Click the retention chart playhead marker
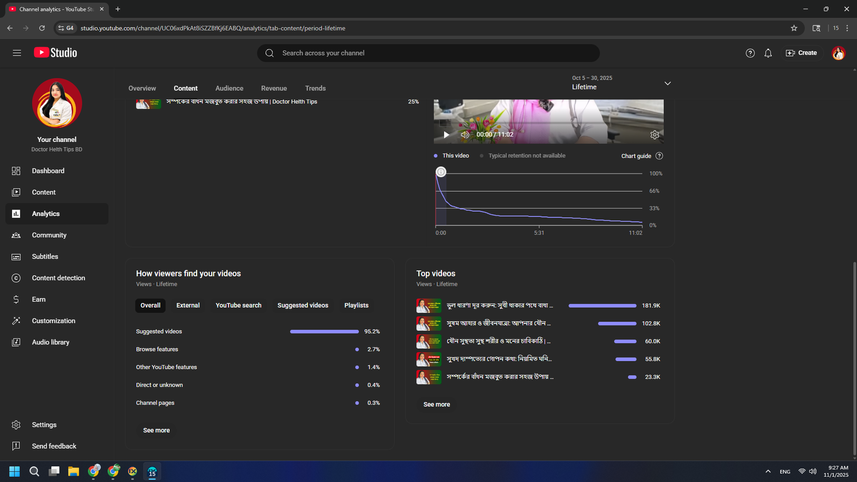 point(441,172)
